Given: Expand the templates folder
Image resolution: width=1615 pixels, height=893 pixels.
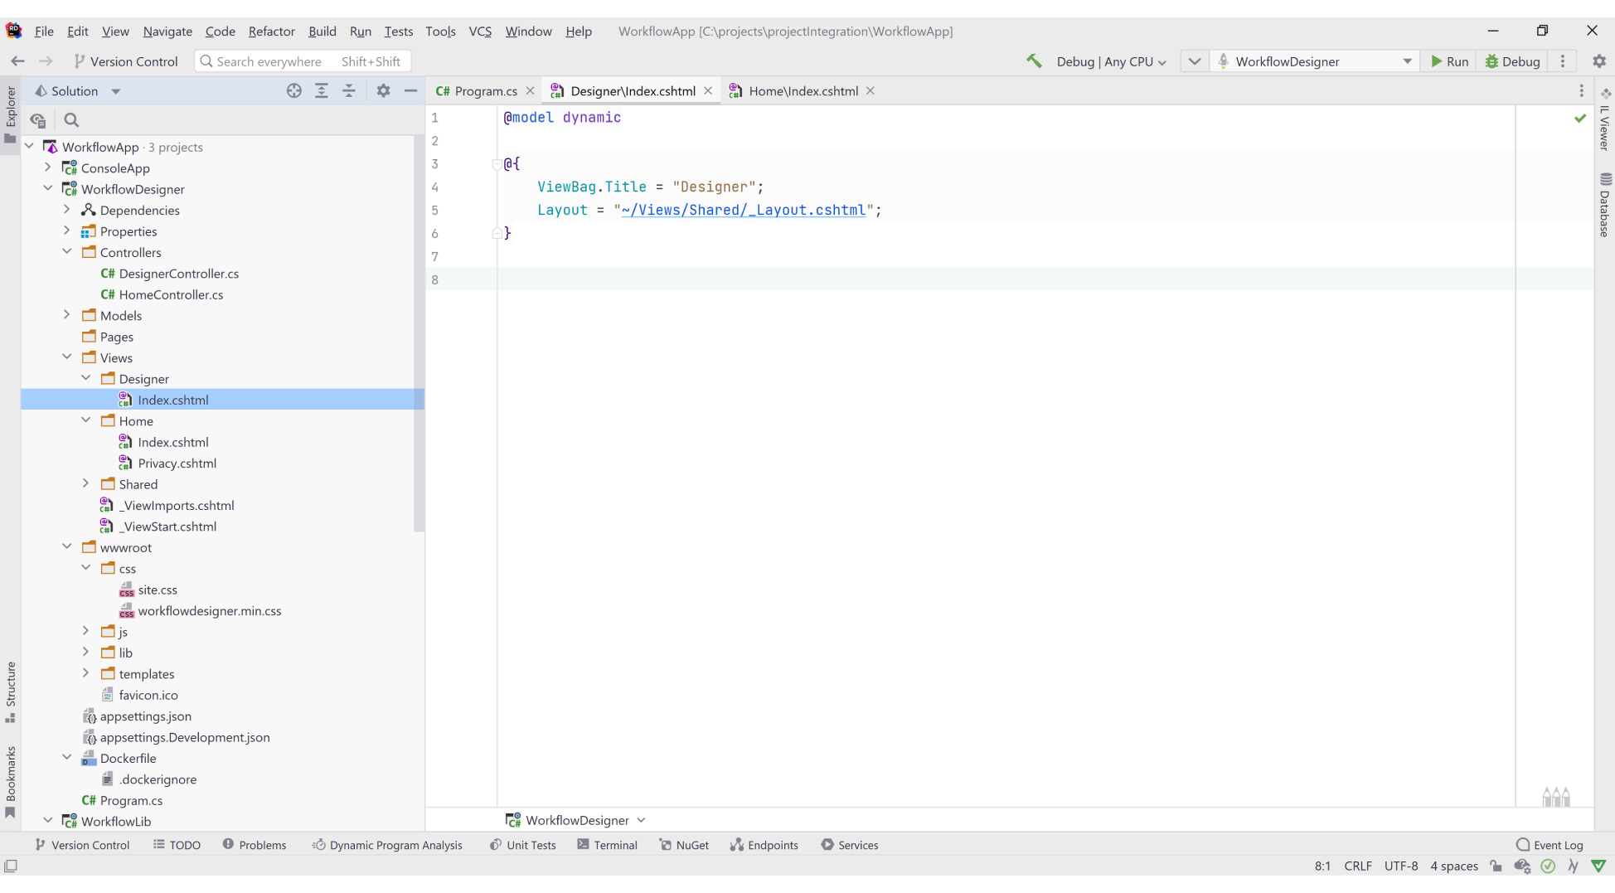Looking at the screenshot, I should click(x=86, y=673).
